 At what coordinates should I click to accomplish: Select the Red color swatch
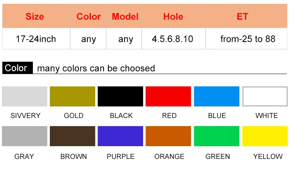point(168,96)
